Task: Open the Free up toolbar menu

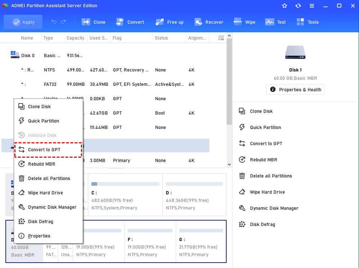Action: coord(169,22)
